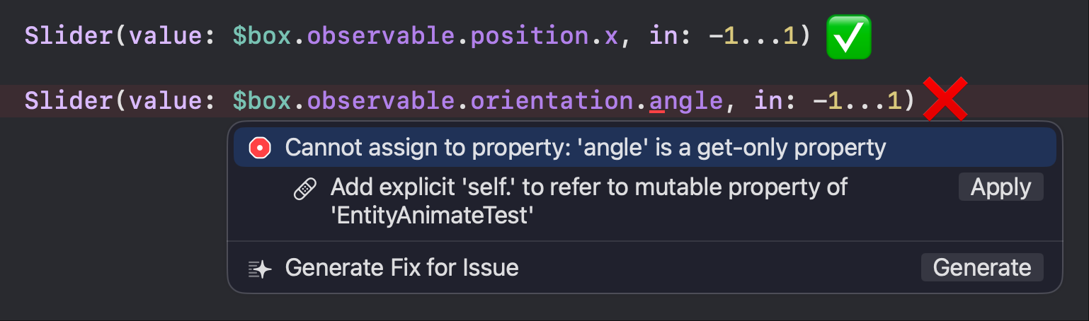
Task: Click 'observable' in the error line
Action: (382, 101)
